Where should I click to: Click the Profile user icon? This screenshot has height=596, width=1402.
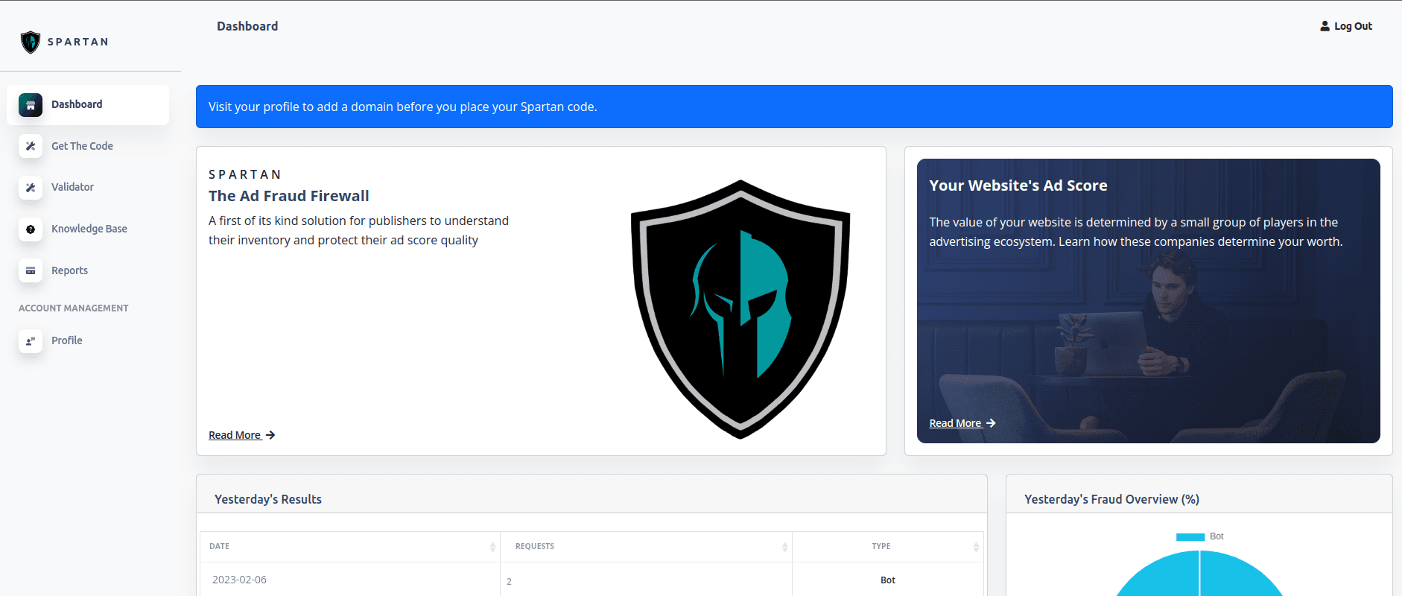[31, 341]
